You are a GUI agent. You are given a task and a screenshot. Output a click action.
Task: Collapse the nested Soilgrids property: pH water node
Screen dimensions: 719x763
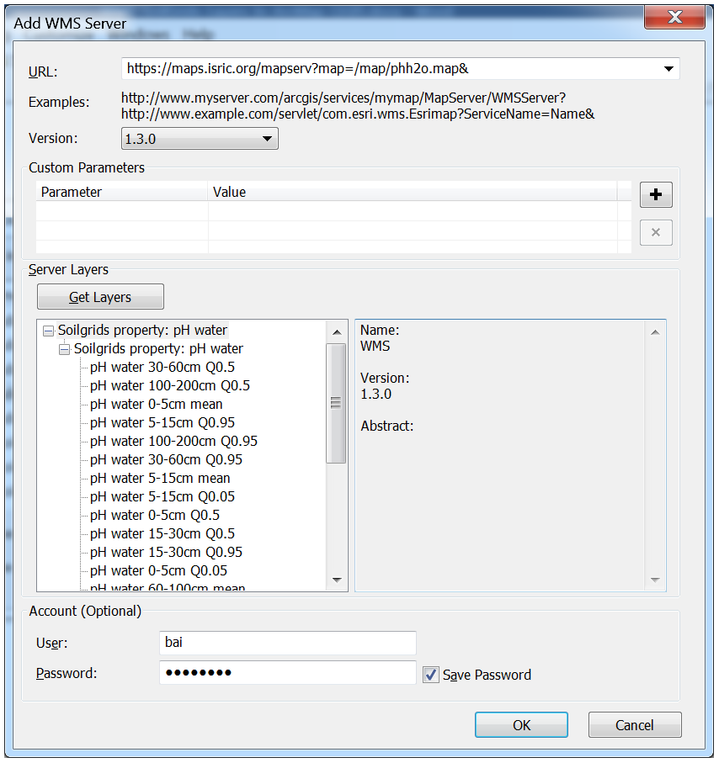point(64,349)
